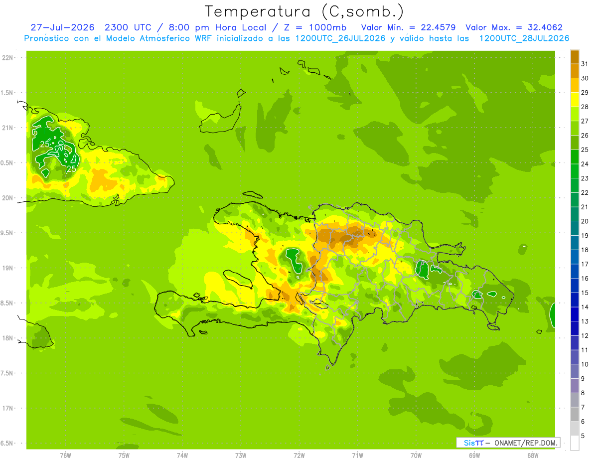Click the 21N latitude label

pyautogui.click(x=8, y=128)
